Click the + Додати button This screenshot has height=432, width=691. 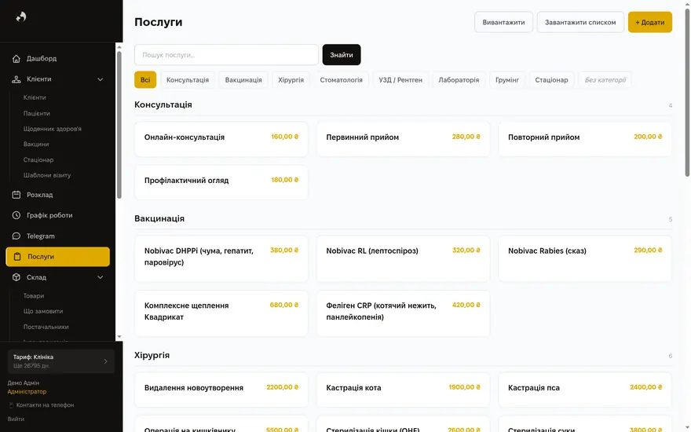pos(650,22)
